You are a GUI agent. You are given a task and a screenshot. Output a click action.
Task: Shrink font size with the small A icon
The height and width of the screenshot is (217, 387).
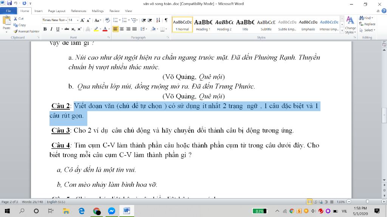click(88, 20)
